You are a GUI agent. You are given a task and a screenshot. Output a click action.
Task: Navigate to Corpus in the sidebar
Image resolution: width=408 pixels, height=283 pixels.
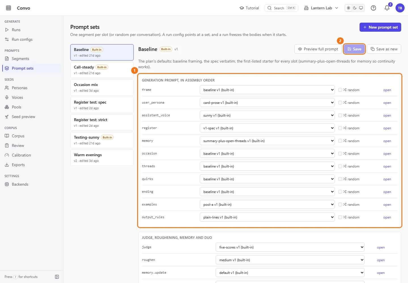[x=32, y=136]
